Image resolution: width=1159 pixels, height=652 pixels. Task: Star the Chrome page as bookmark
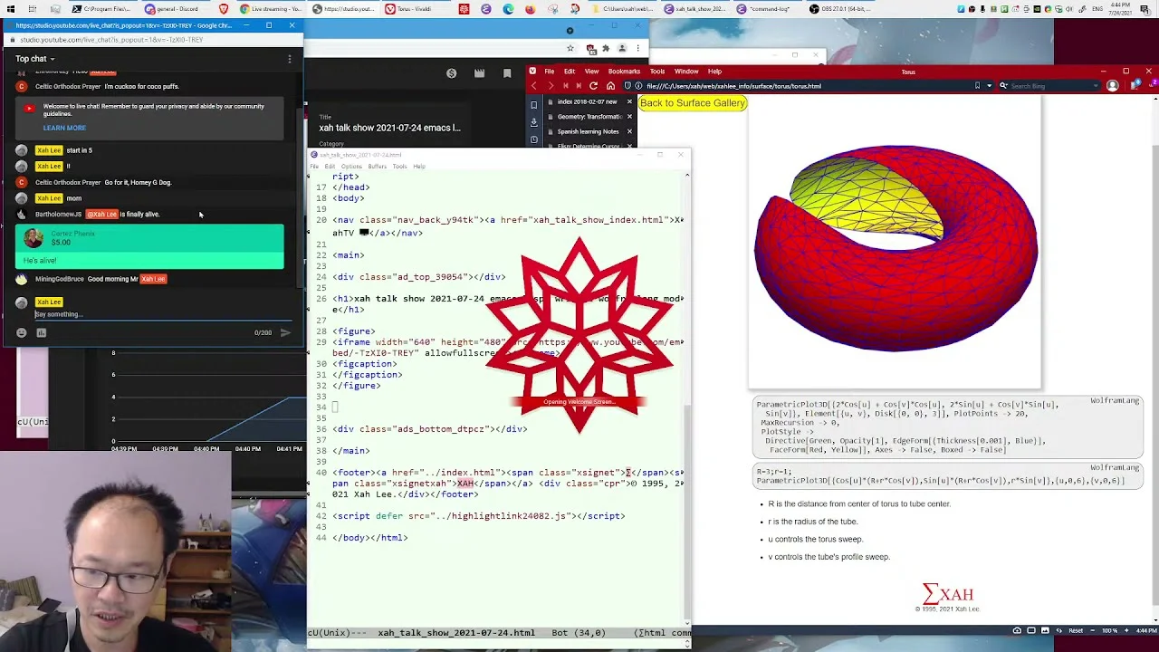(x=570, y=48)
